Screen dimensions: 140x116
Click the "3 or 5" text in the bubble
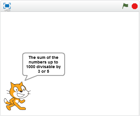43,71
